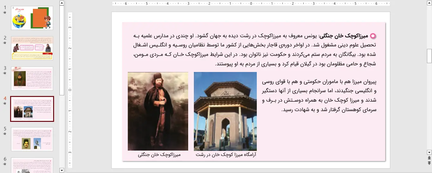Click the animation star under slide 6
This screenshot has height=173, width=432.
pyautogui.click(x=5, y=164)
